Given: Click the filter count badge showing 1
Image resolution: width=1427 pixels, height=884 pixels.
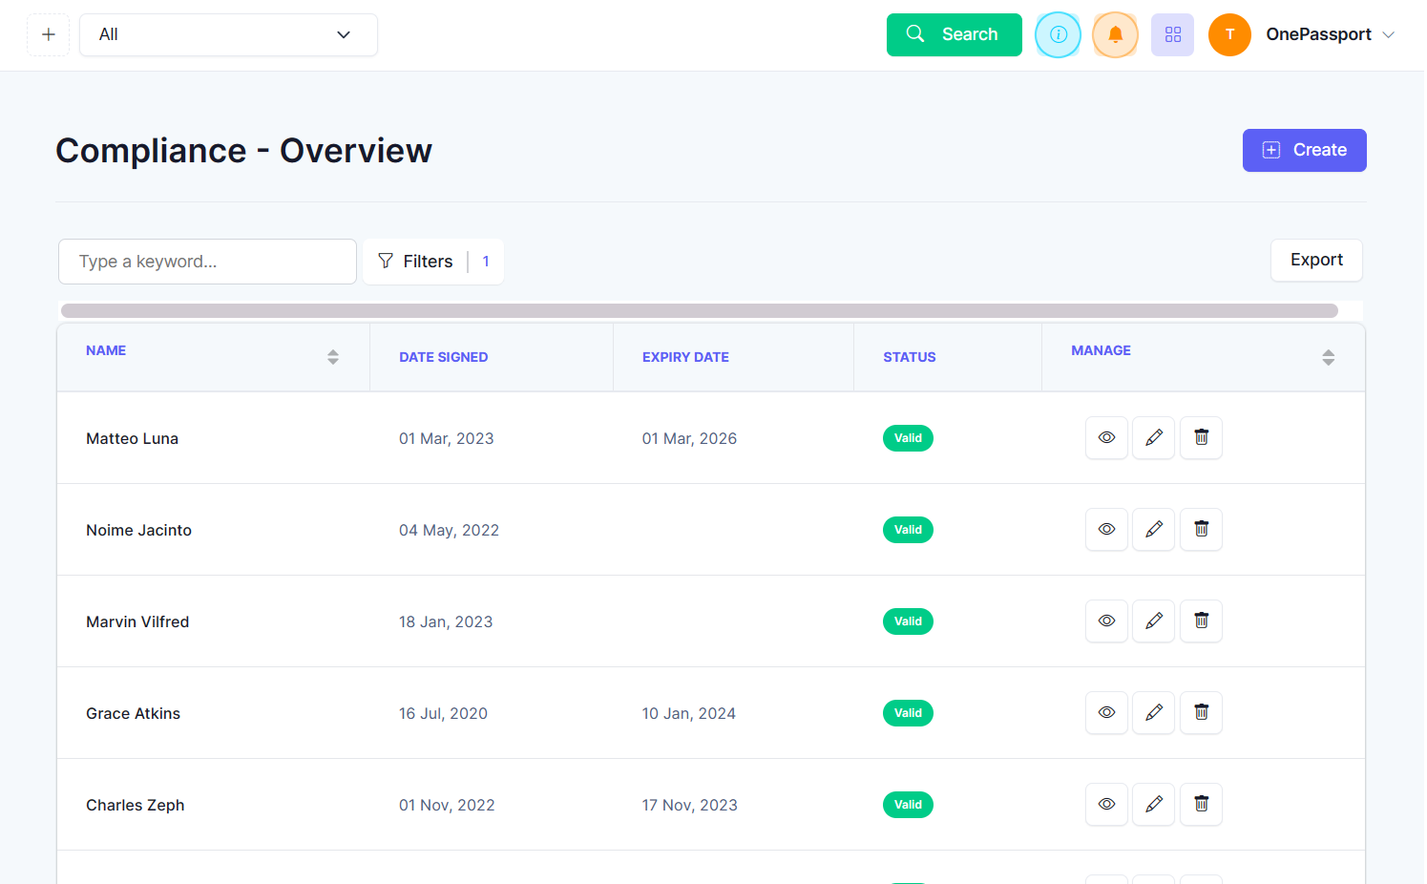Looking at the screenshot, I should (486, 262).
